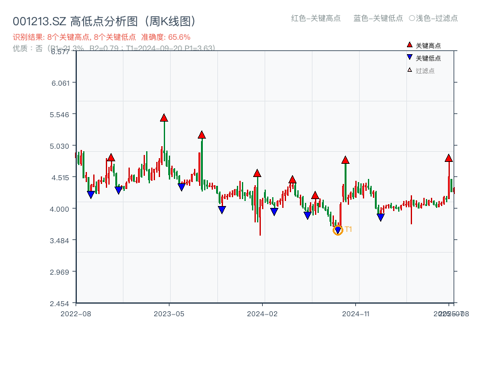This screenshot has height=378, width=504.
Task: Click the 5.030 y-axis label
Action: click(x=59, y=146)
